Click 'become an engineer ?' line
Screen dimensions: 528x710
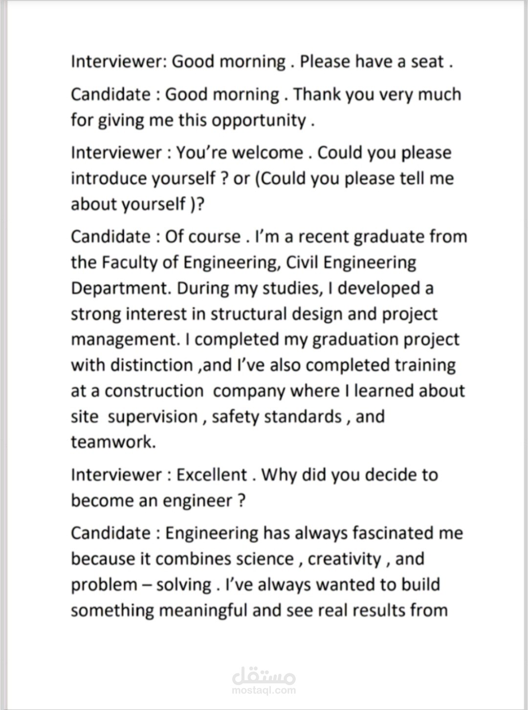pos(158,501)
